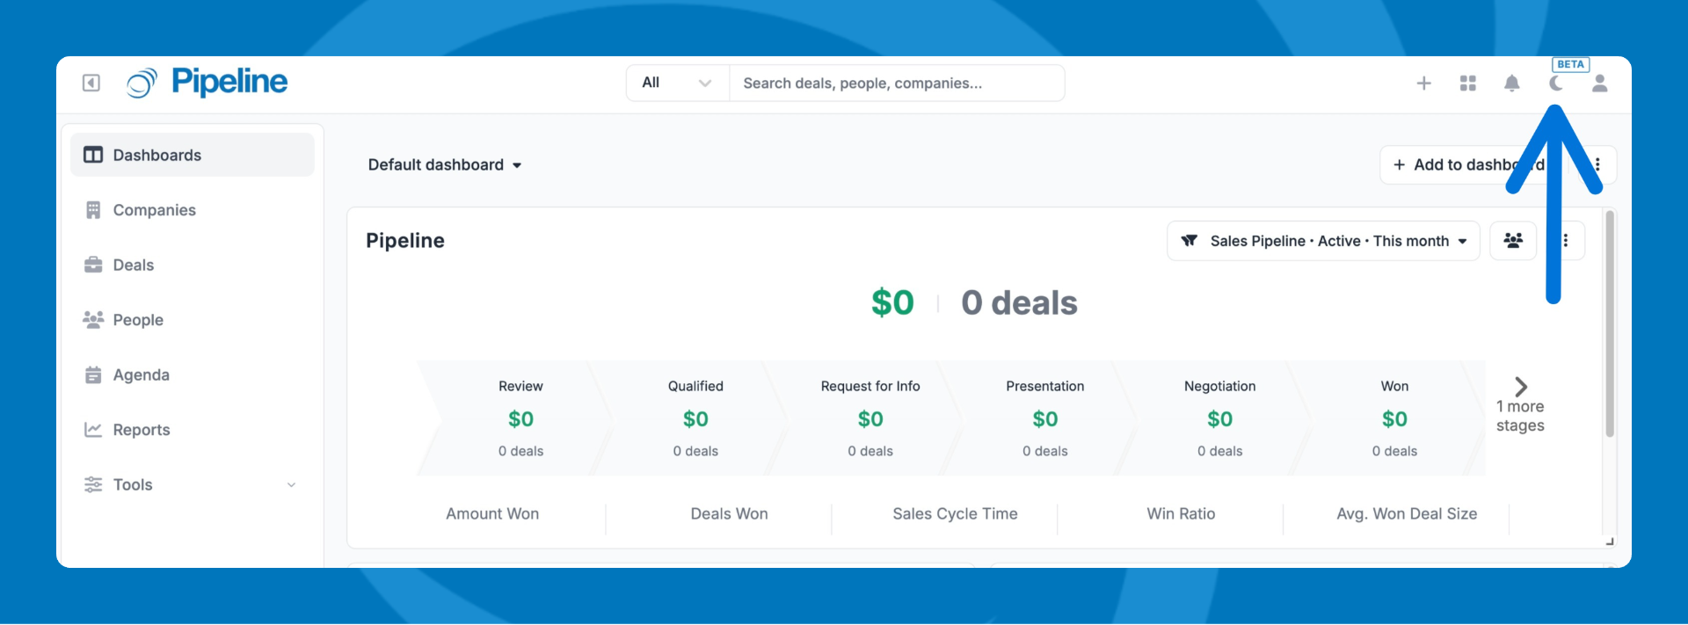Open the notifications bell
The image size is (1688, 625).
point(1512,84)
